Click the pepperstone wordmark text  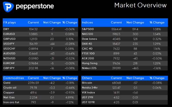(x=35, y=6)
